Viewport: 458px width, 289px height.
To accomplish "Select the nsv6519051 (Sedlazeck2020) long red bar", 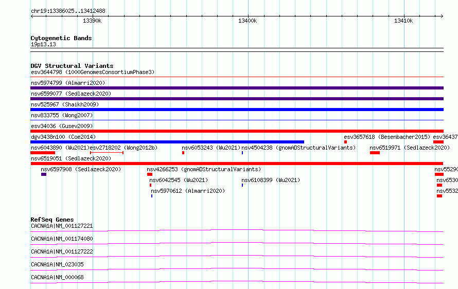I will coord(237,164).
